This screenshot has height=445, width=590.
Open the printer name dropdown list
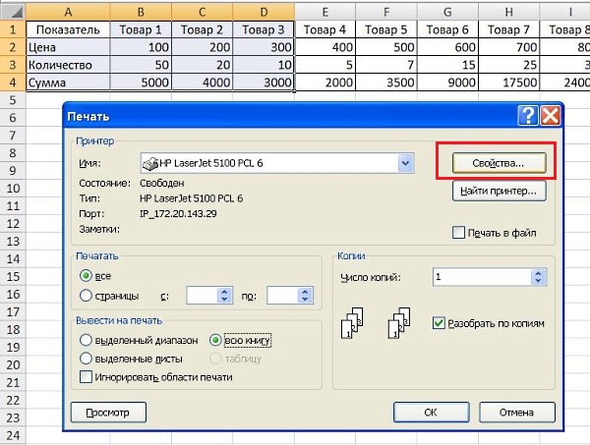[403, 162]
